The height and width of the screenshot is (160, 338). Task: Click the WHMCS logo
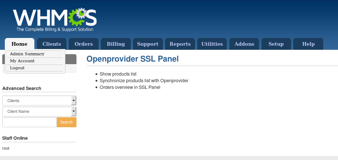tap(55, 20)
